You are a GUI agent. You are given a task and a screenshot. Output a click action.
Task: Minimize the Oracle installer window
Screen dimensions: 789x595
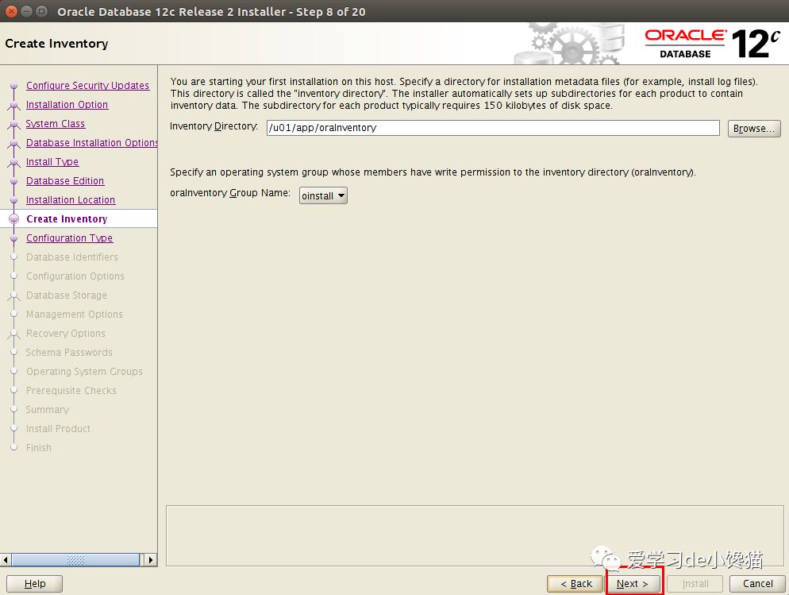[27, 11]
